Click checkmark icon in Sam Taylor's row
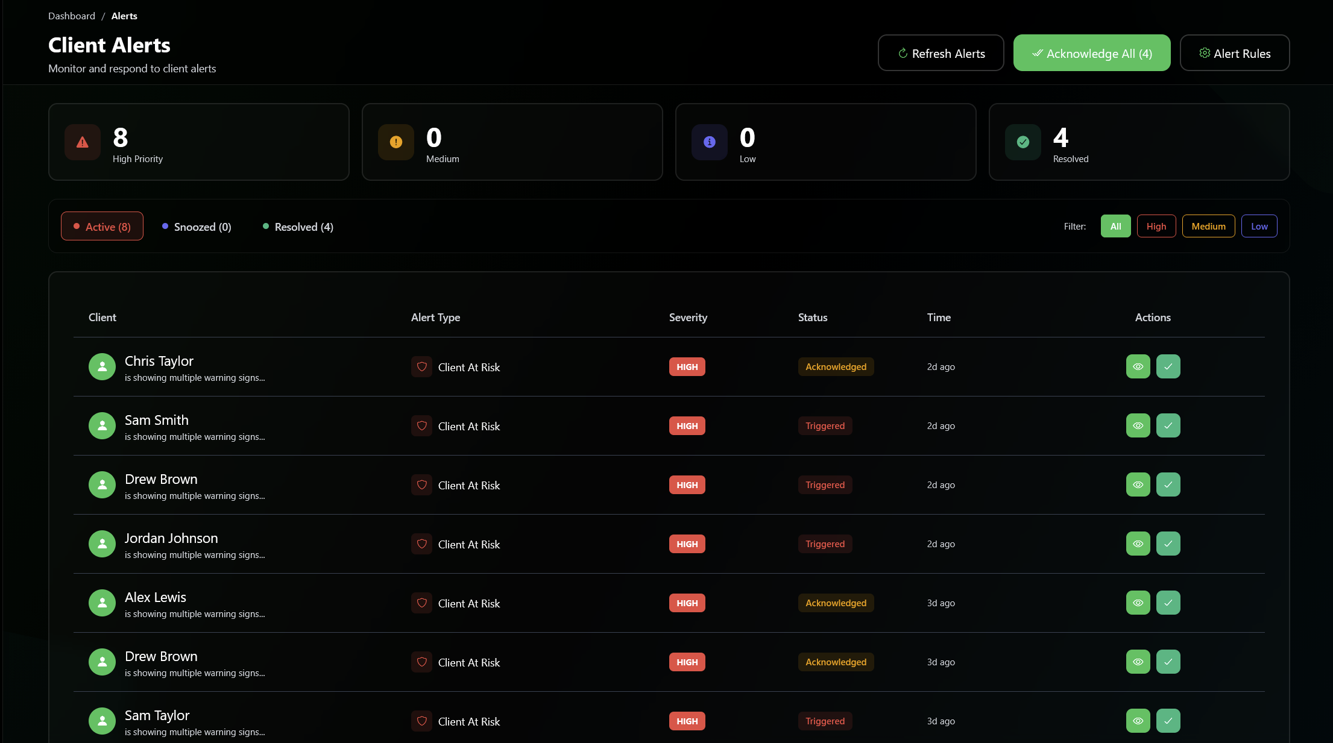This screenshot has height=743, width=1333. [1168, 721]
